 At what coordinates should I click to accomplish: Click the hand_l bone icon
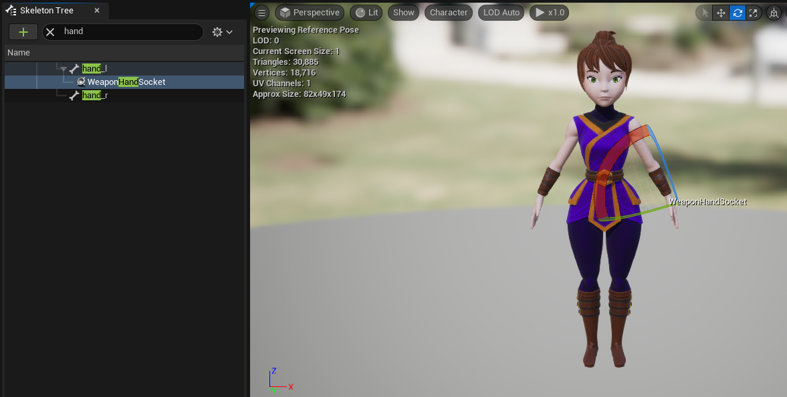point(74,69)
